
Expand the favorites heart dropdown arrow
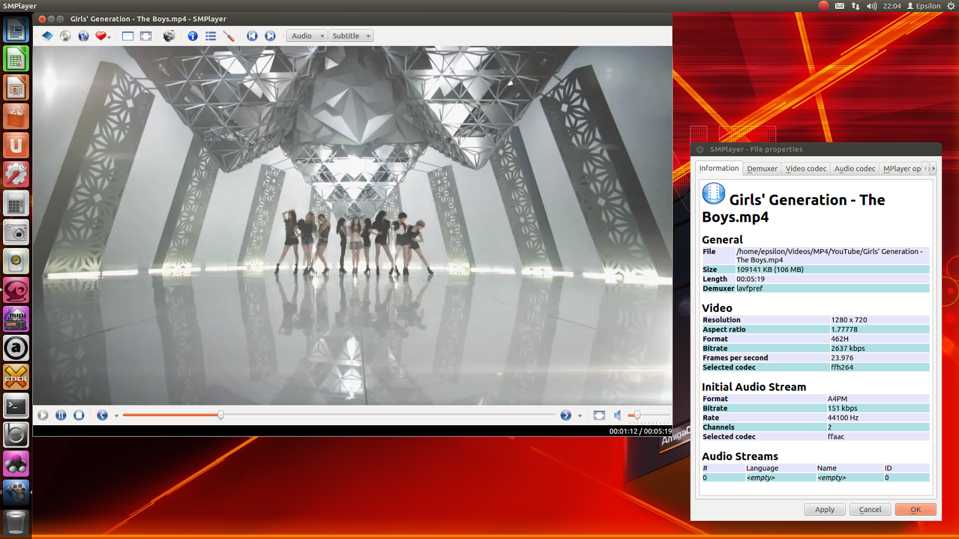[109, 37]
